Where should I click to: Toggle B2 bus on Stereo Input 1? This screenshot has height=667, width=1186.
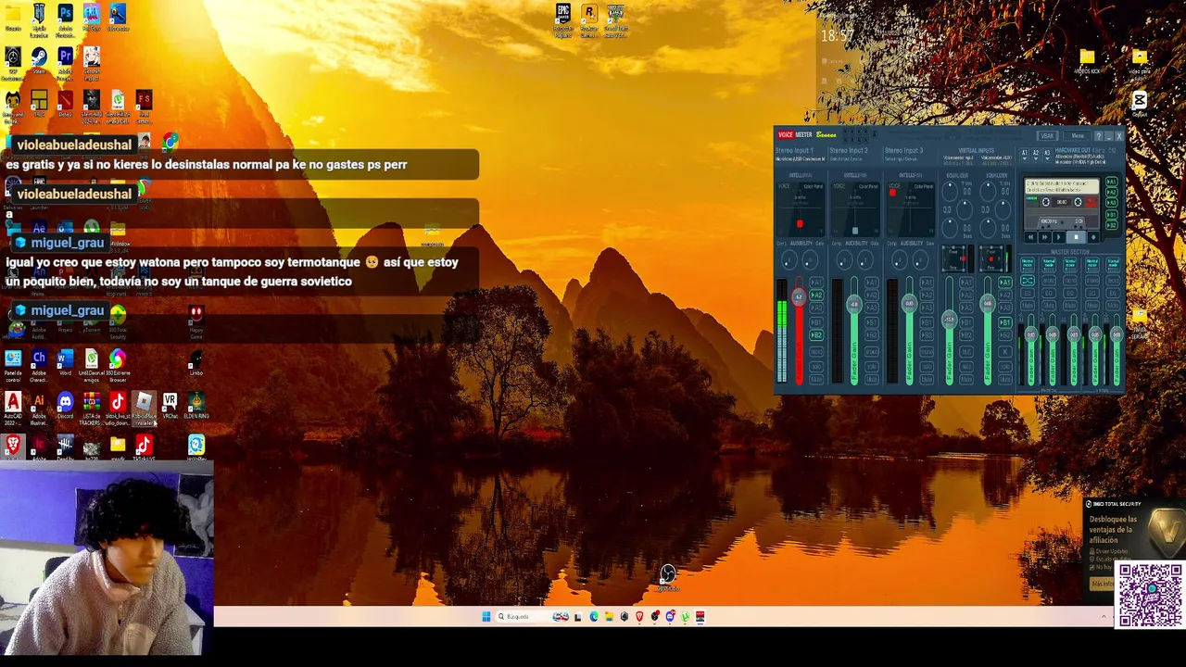point(816,335)
